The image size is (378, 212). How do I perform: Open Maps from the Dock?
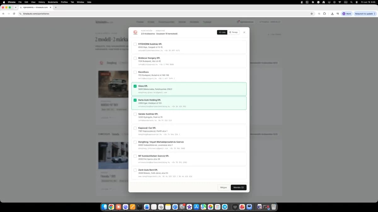(x=203, y=207)
